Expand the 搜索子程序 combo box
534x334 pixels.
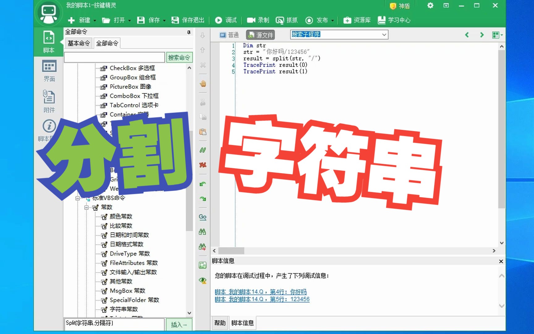point(384,34)
